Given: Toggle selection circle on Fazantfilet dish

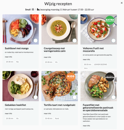Looking at the screenshot, I should (x=114, y=97).
